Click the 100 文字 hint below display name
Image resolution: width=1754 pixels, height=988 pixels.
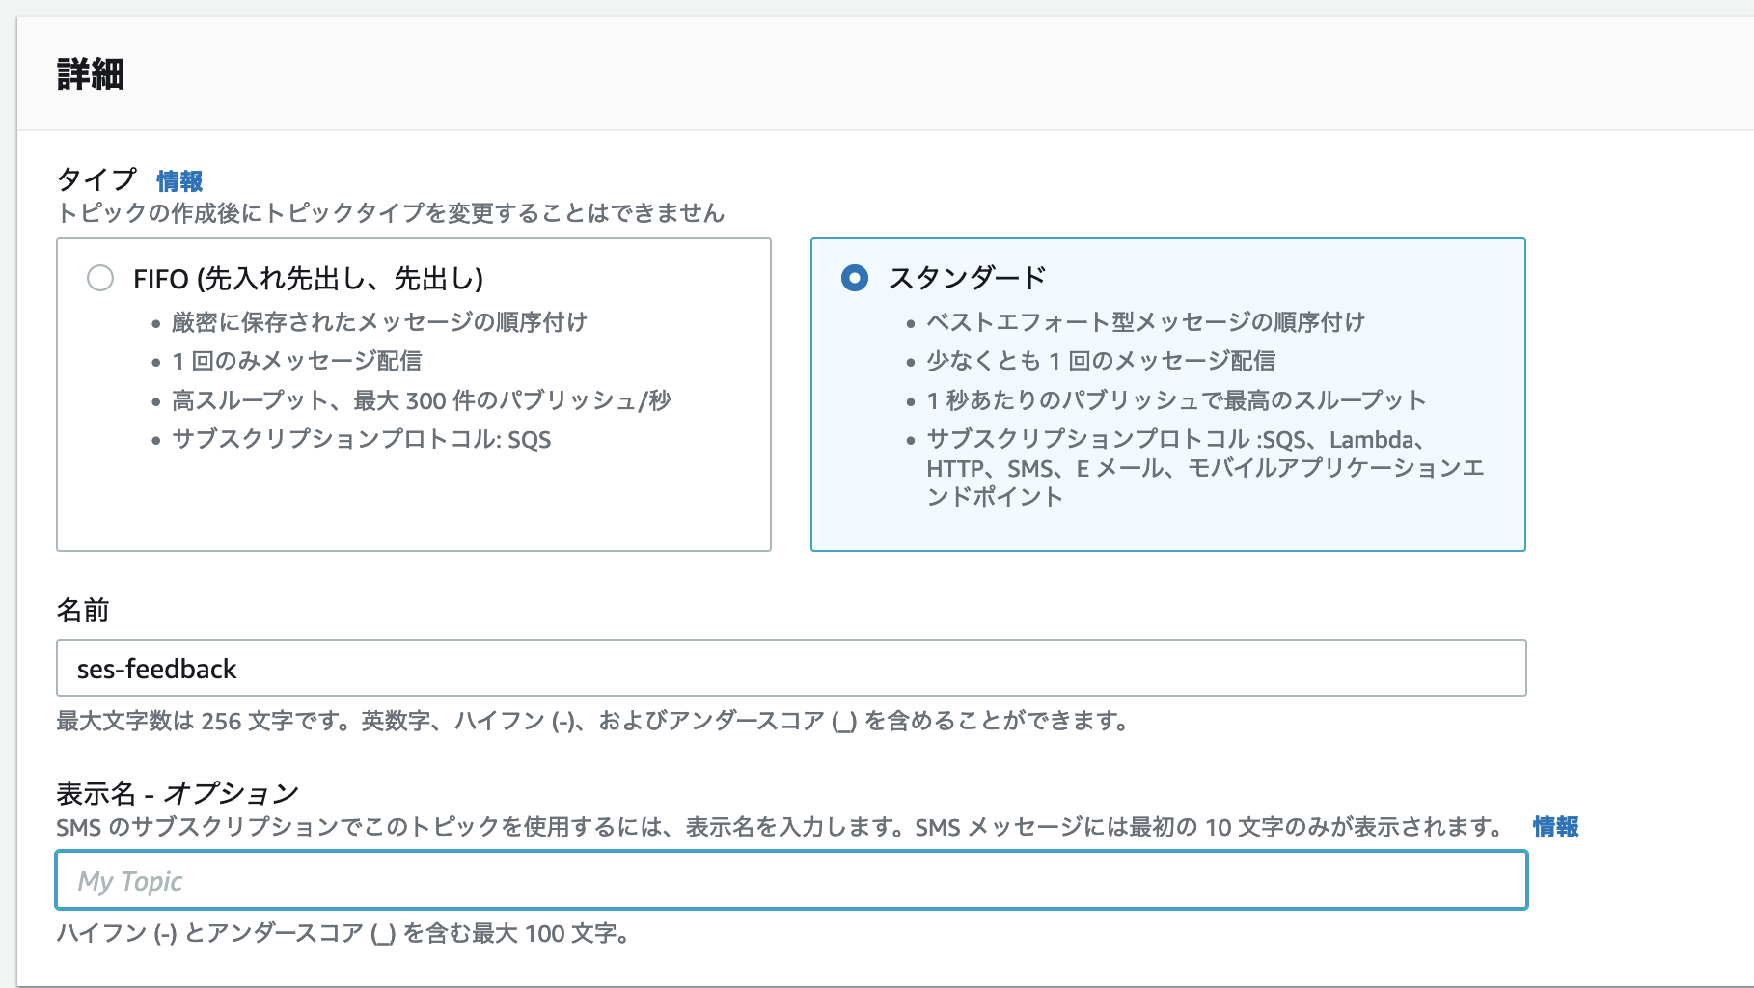pos(343,933)
